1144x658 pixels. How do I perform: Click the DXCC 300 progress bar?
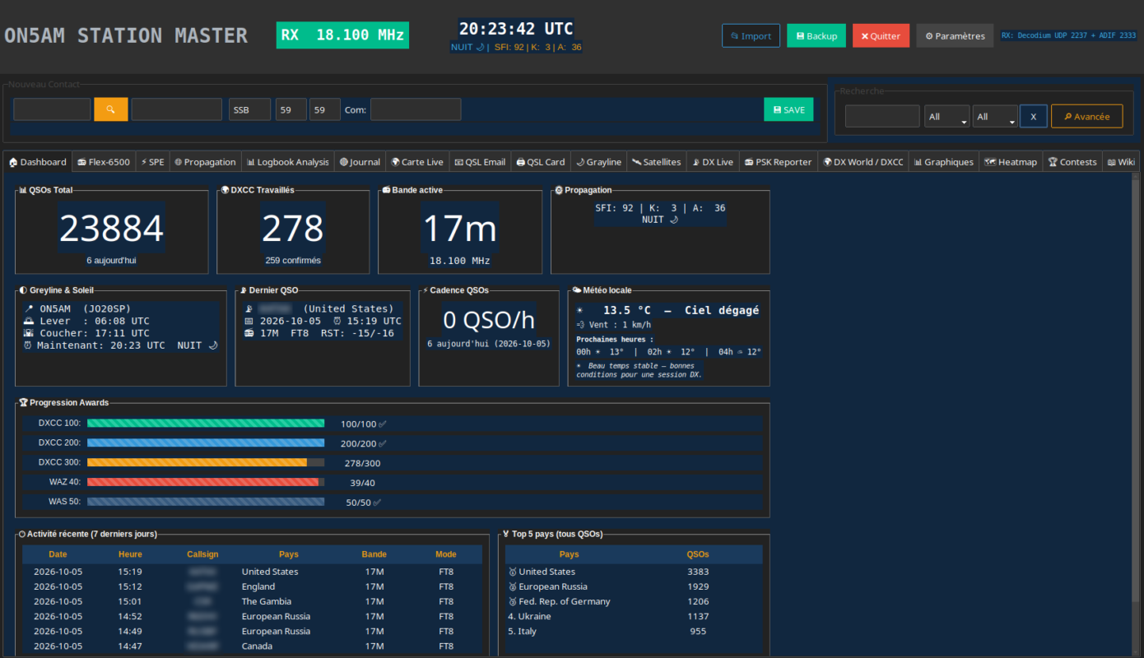point(206,462)
